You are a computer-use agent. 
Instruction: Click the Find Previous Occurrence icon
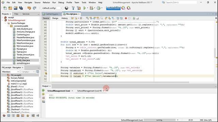(x=91, y=18)
